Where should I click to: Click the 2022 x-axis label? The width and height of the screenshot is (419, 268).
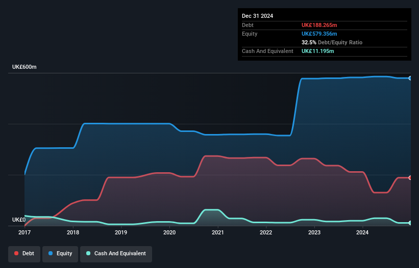[x=266, y=232]
